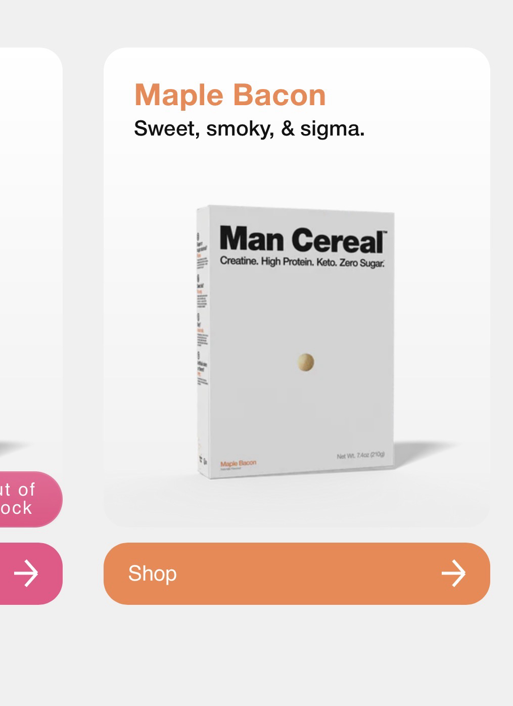The image size is (513, 706).
Task: Click the trademark symbol after Man Cereal
Action: (385, 233)
